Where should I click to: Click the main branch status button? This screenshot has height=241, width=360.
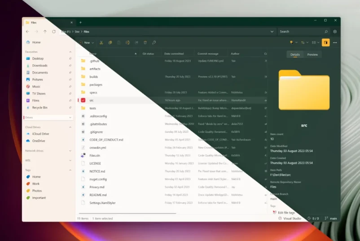tap(331, 218)
